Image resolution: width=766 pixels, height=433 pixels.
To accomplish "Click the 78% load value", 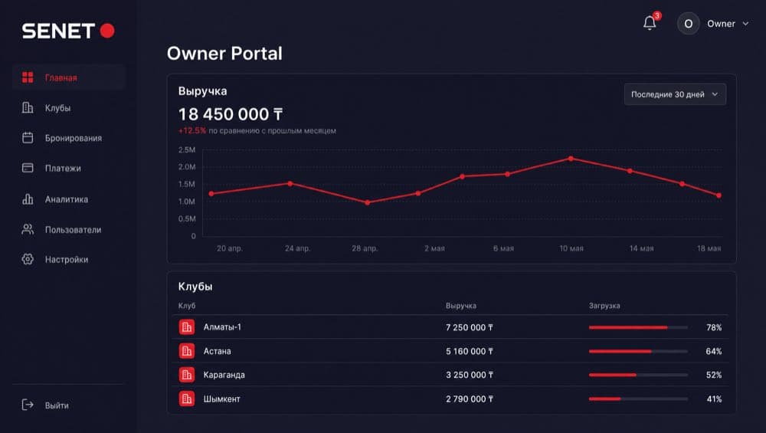I will click(x=714, y=327).
